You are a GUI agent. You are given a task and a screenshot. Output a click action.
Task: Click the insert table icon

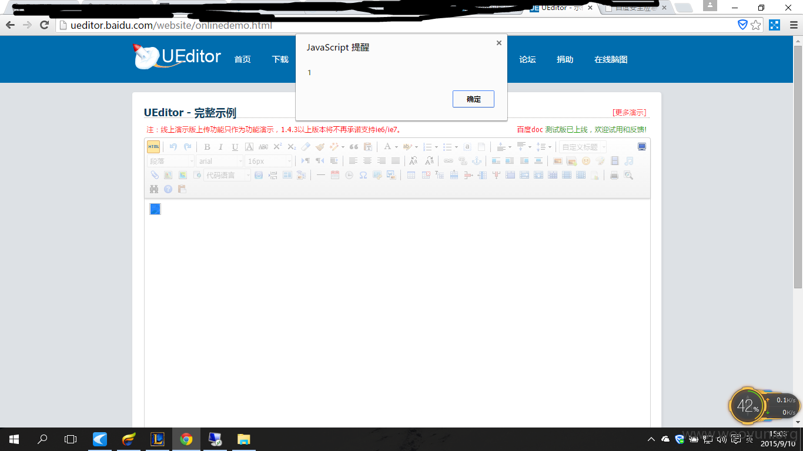411,175
